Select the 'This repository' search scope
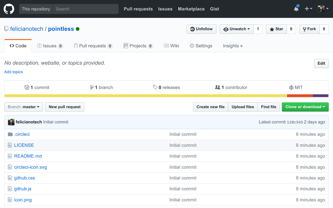The image size is (333, 208). [36, 9]
